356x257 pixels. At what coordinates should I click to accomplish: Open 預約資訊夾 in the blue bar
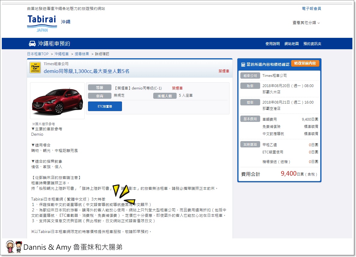click(x=312, y=44)
